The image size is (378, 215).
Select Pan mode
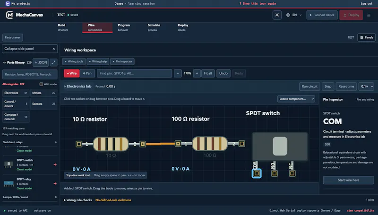(87, 73)
